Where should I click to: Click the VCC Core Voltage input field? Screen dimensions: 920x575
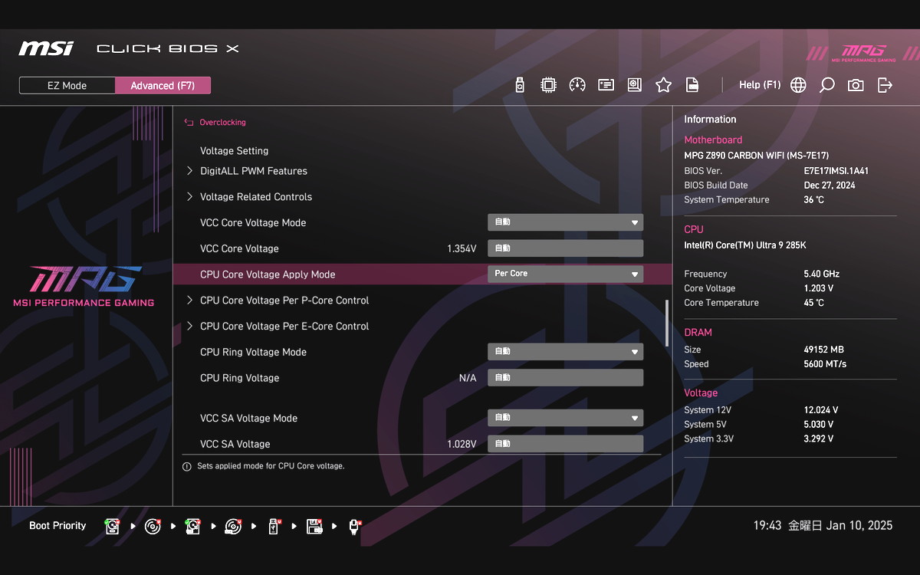coord(566,248)
